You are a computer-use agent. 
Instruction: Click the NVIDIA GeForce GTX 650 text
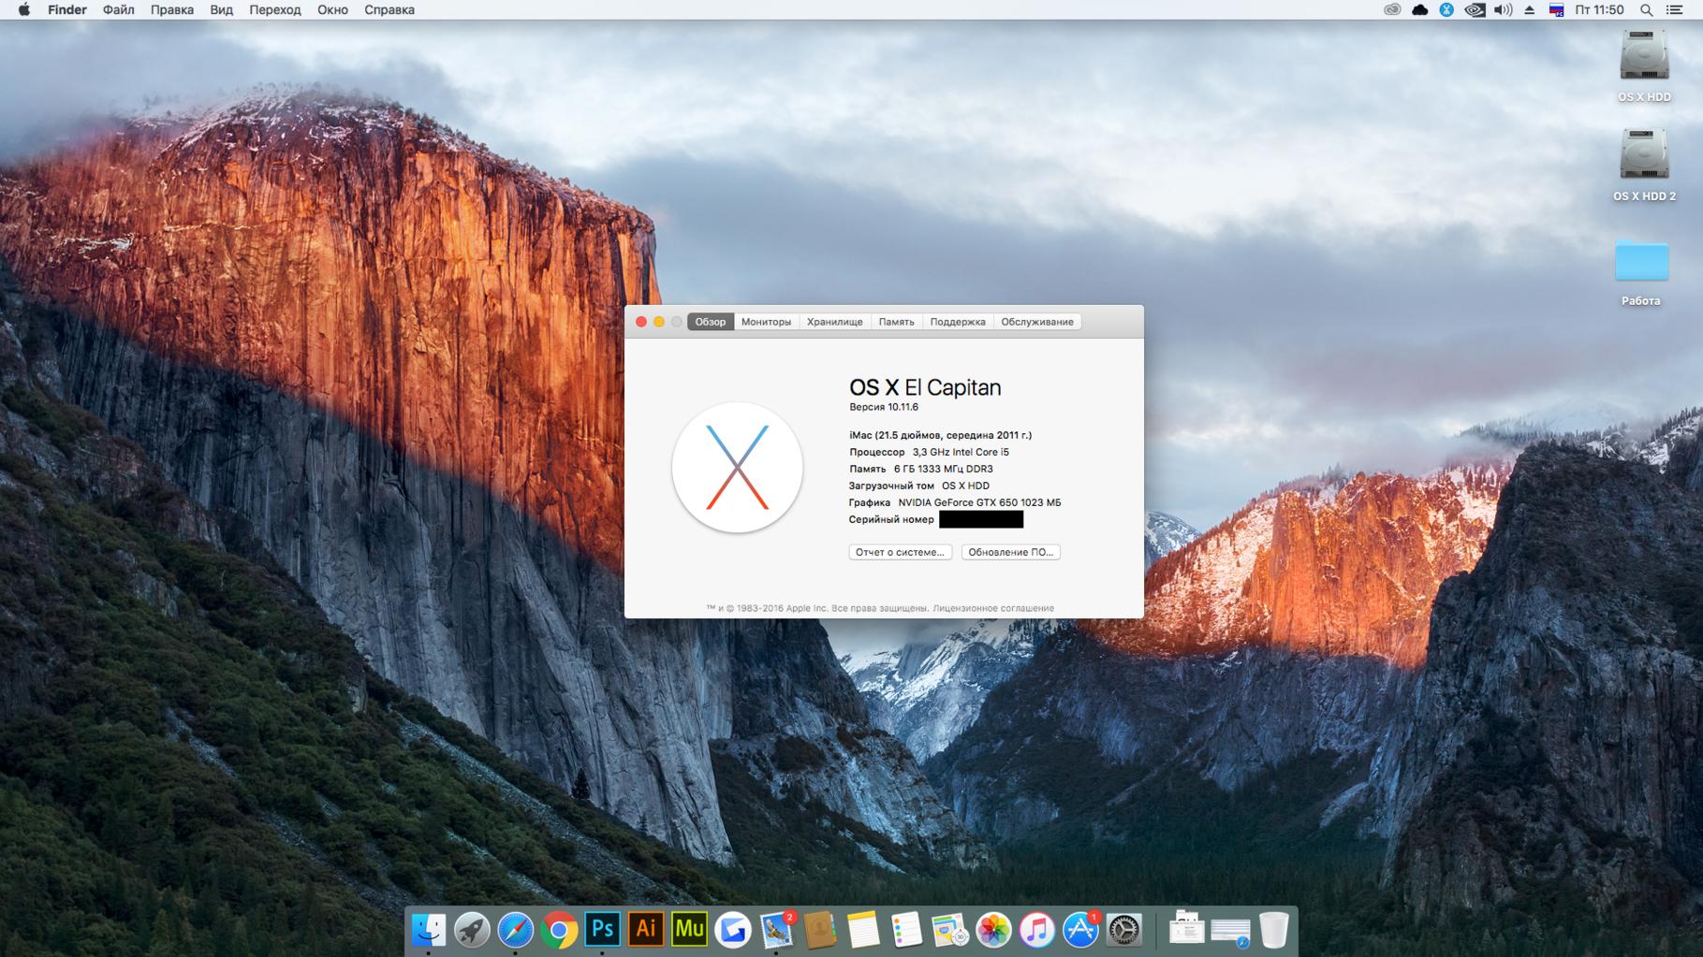tap(979, 502)
